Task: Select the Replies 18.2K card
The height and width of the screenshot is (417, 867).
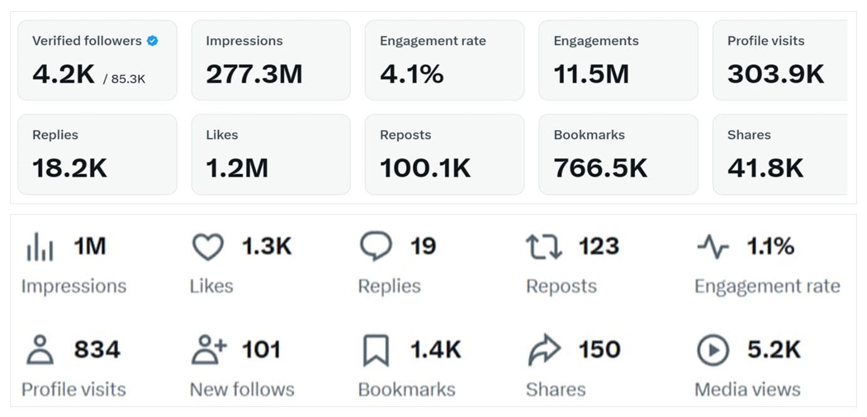Action: click(97, 154)
